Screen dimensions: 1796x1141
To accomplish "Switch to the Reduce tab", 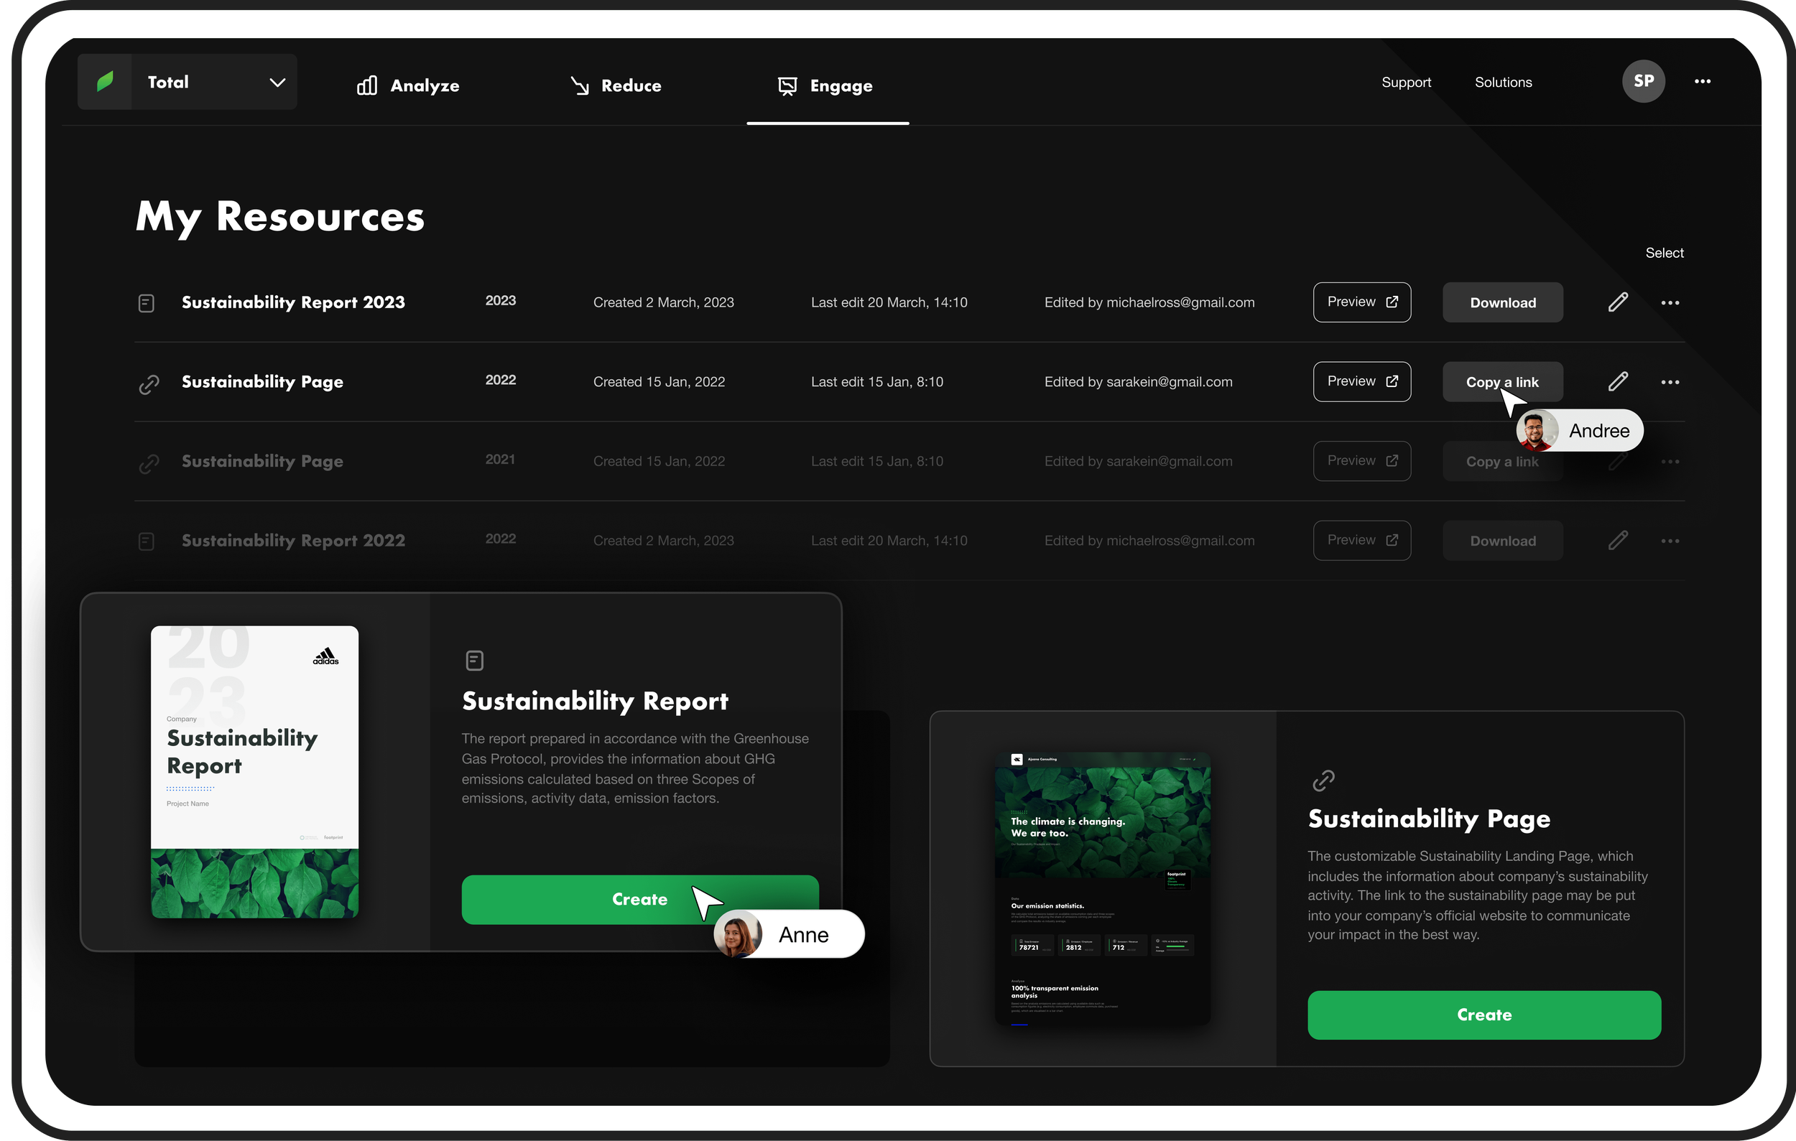I will 616,85.
